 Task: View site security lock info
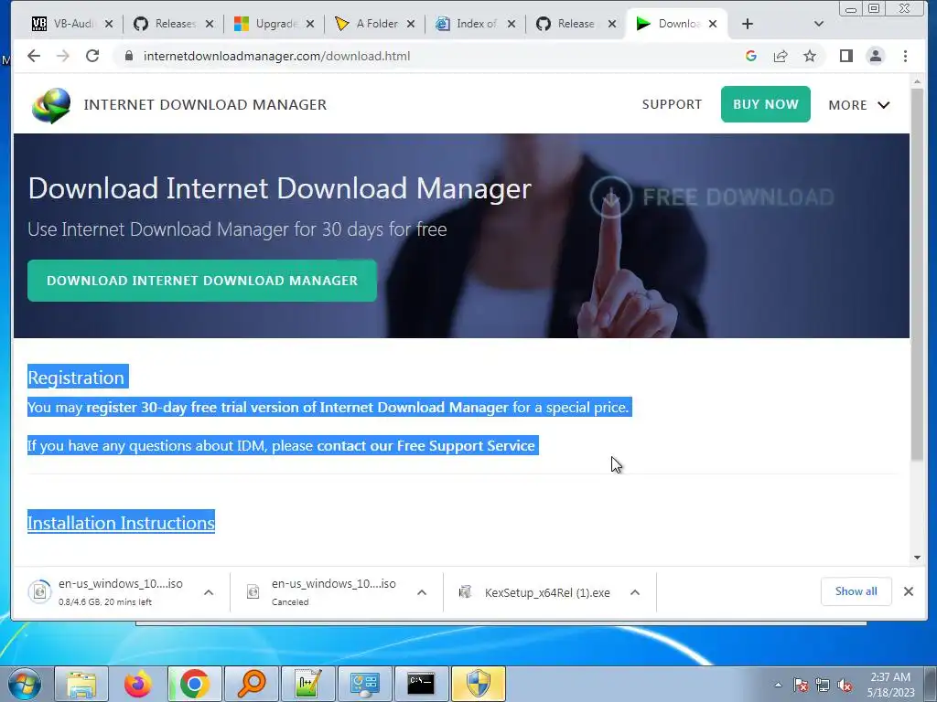click(x=128, y=56)
